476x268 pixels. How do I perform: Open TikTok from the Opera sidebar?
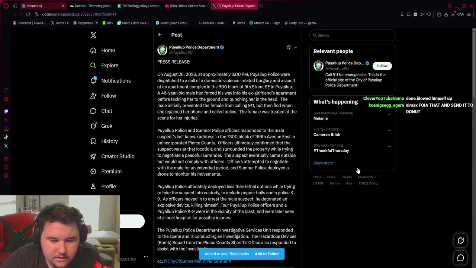pos(6,137)
